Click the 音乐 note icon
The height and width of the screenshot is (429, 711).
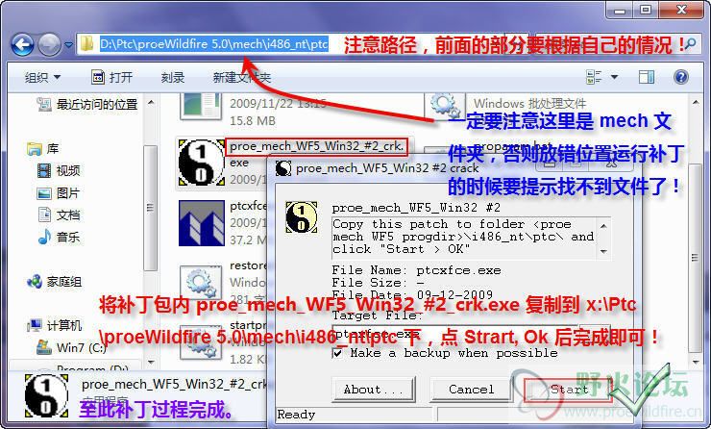pos(44,237)
